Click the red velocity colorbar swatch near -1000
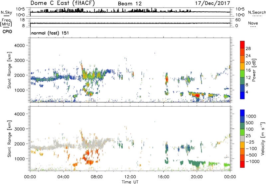266x184 pixels. (x=242, y=164)
